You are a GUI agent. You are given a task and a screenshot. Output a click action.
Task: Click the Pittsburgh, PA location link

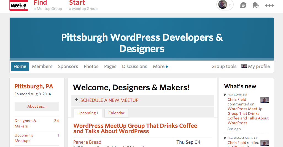[34, 86]
